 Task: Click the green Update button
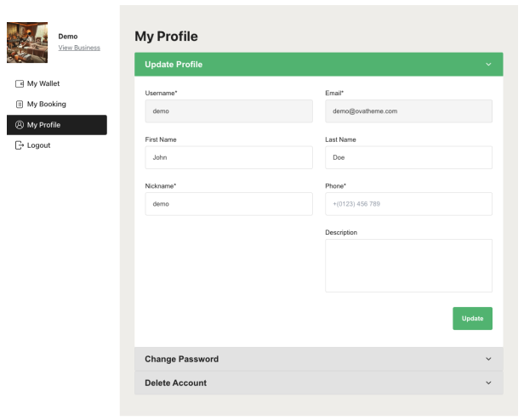(472, 319)
